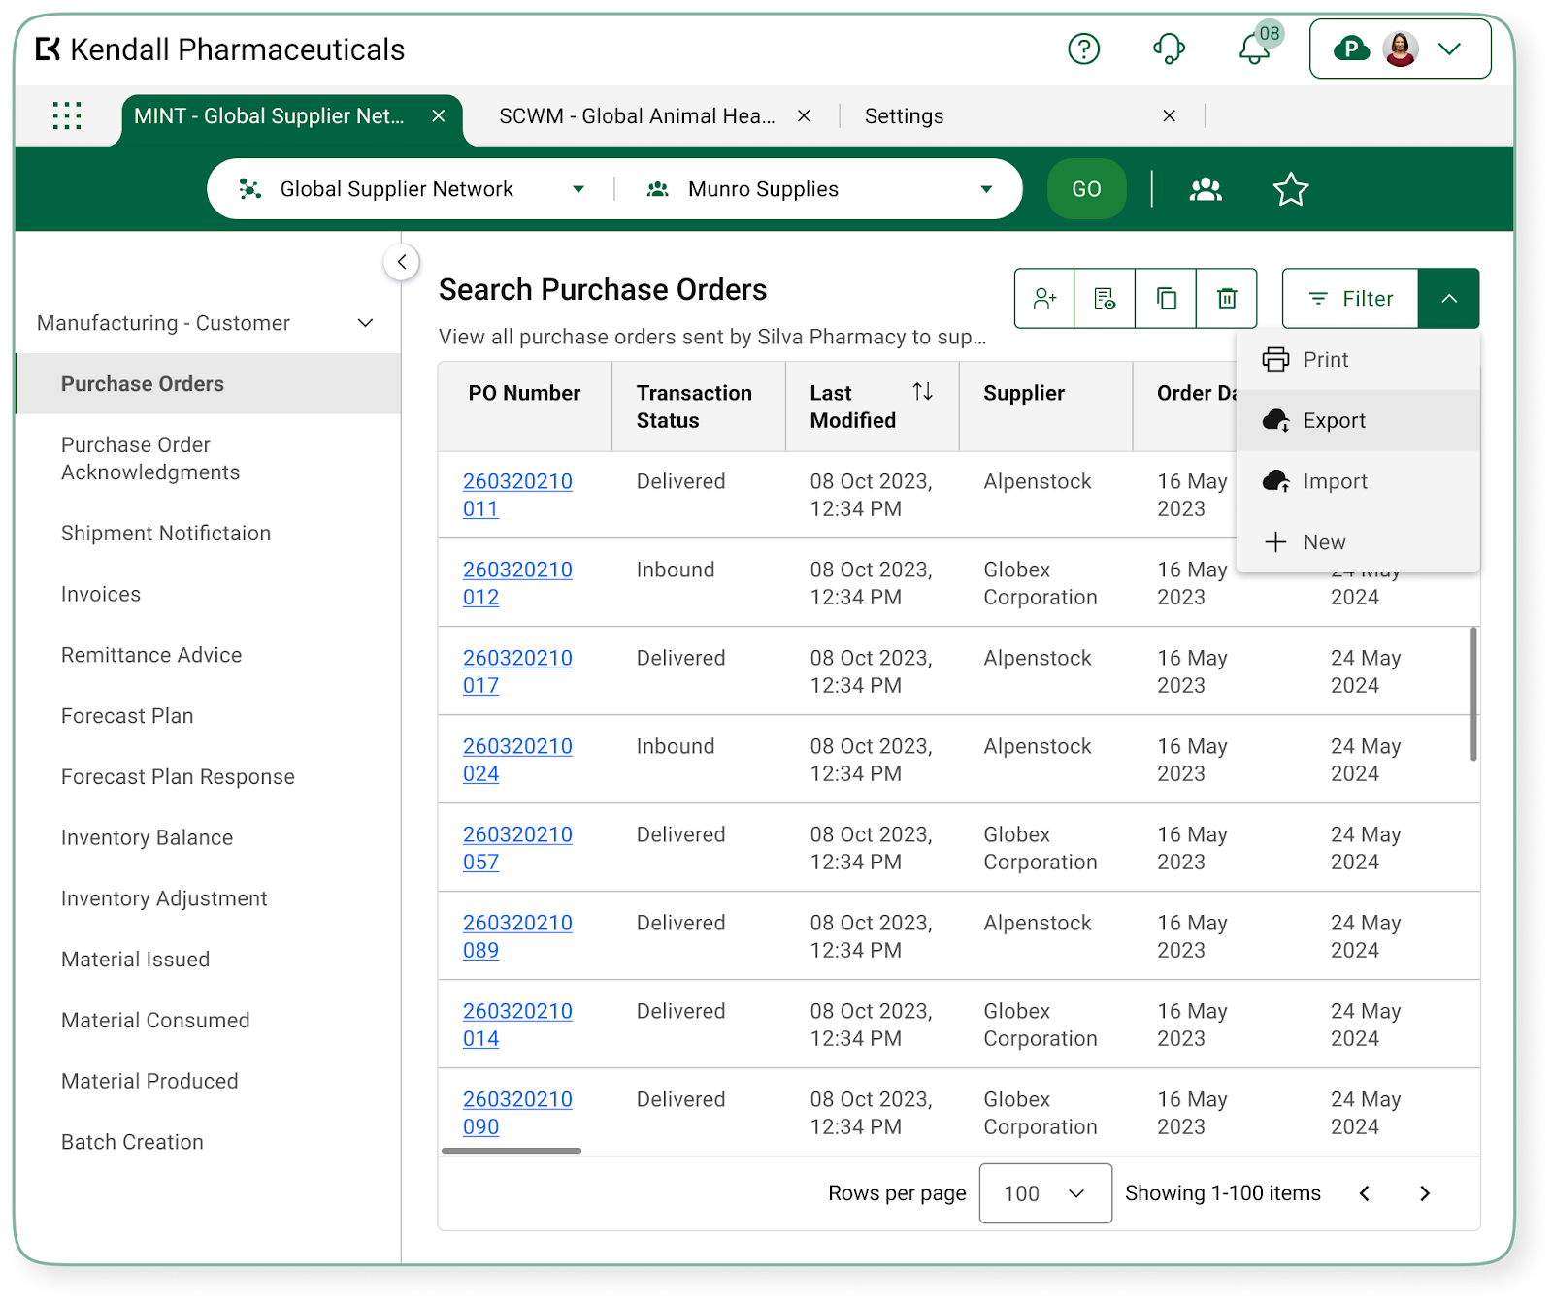Open the Global Supplier Network dropdown
Viewport: 1553px width, 1303px height.
(412, 189)
